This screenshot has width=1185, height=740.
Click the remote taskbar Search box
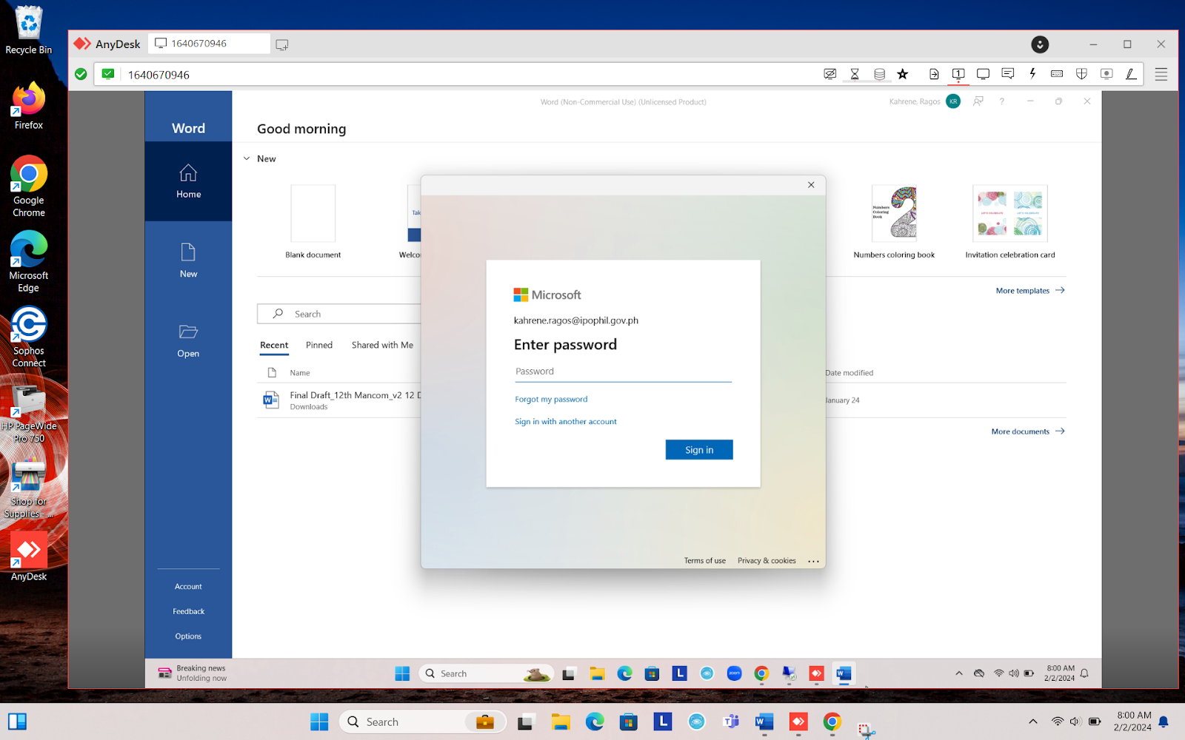pos(486,673)
